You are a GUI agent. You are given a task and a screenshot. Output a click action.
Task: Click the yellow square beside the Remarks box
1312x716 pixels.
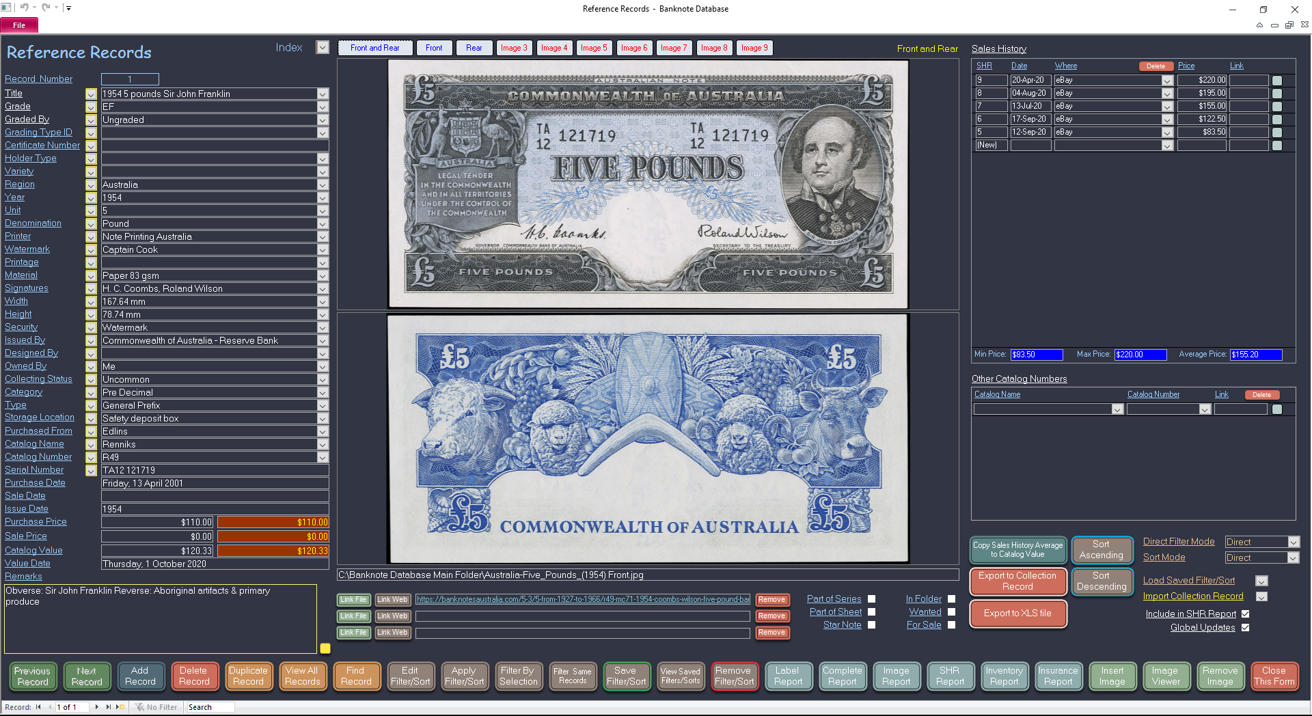pos(325,648)
